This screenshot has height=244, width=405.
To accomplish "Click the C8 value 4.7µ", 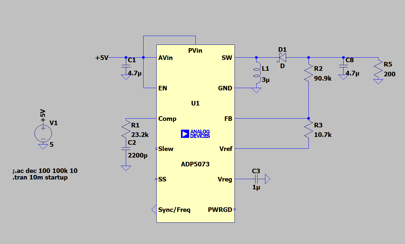I will click(x=352, y=73).
